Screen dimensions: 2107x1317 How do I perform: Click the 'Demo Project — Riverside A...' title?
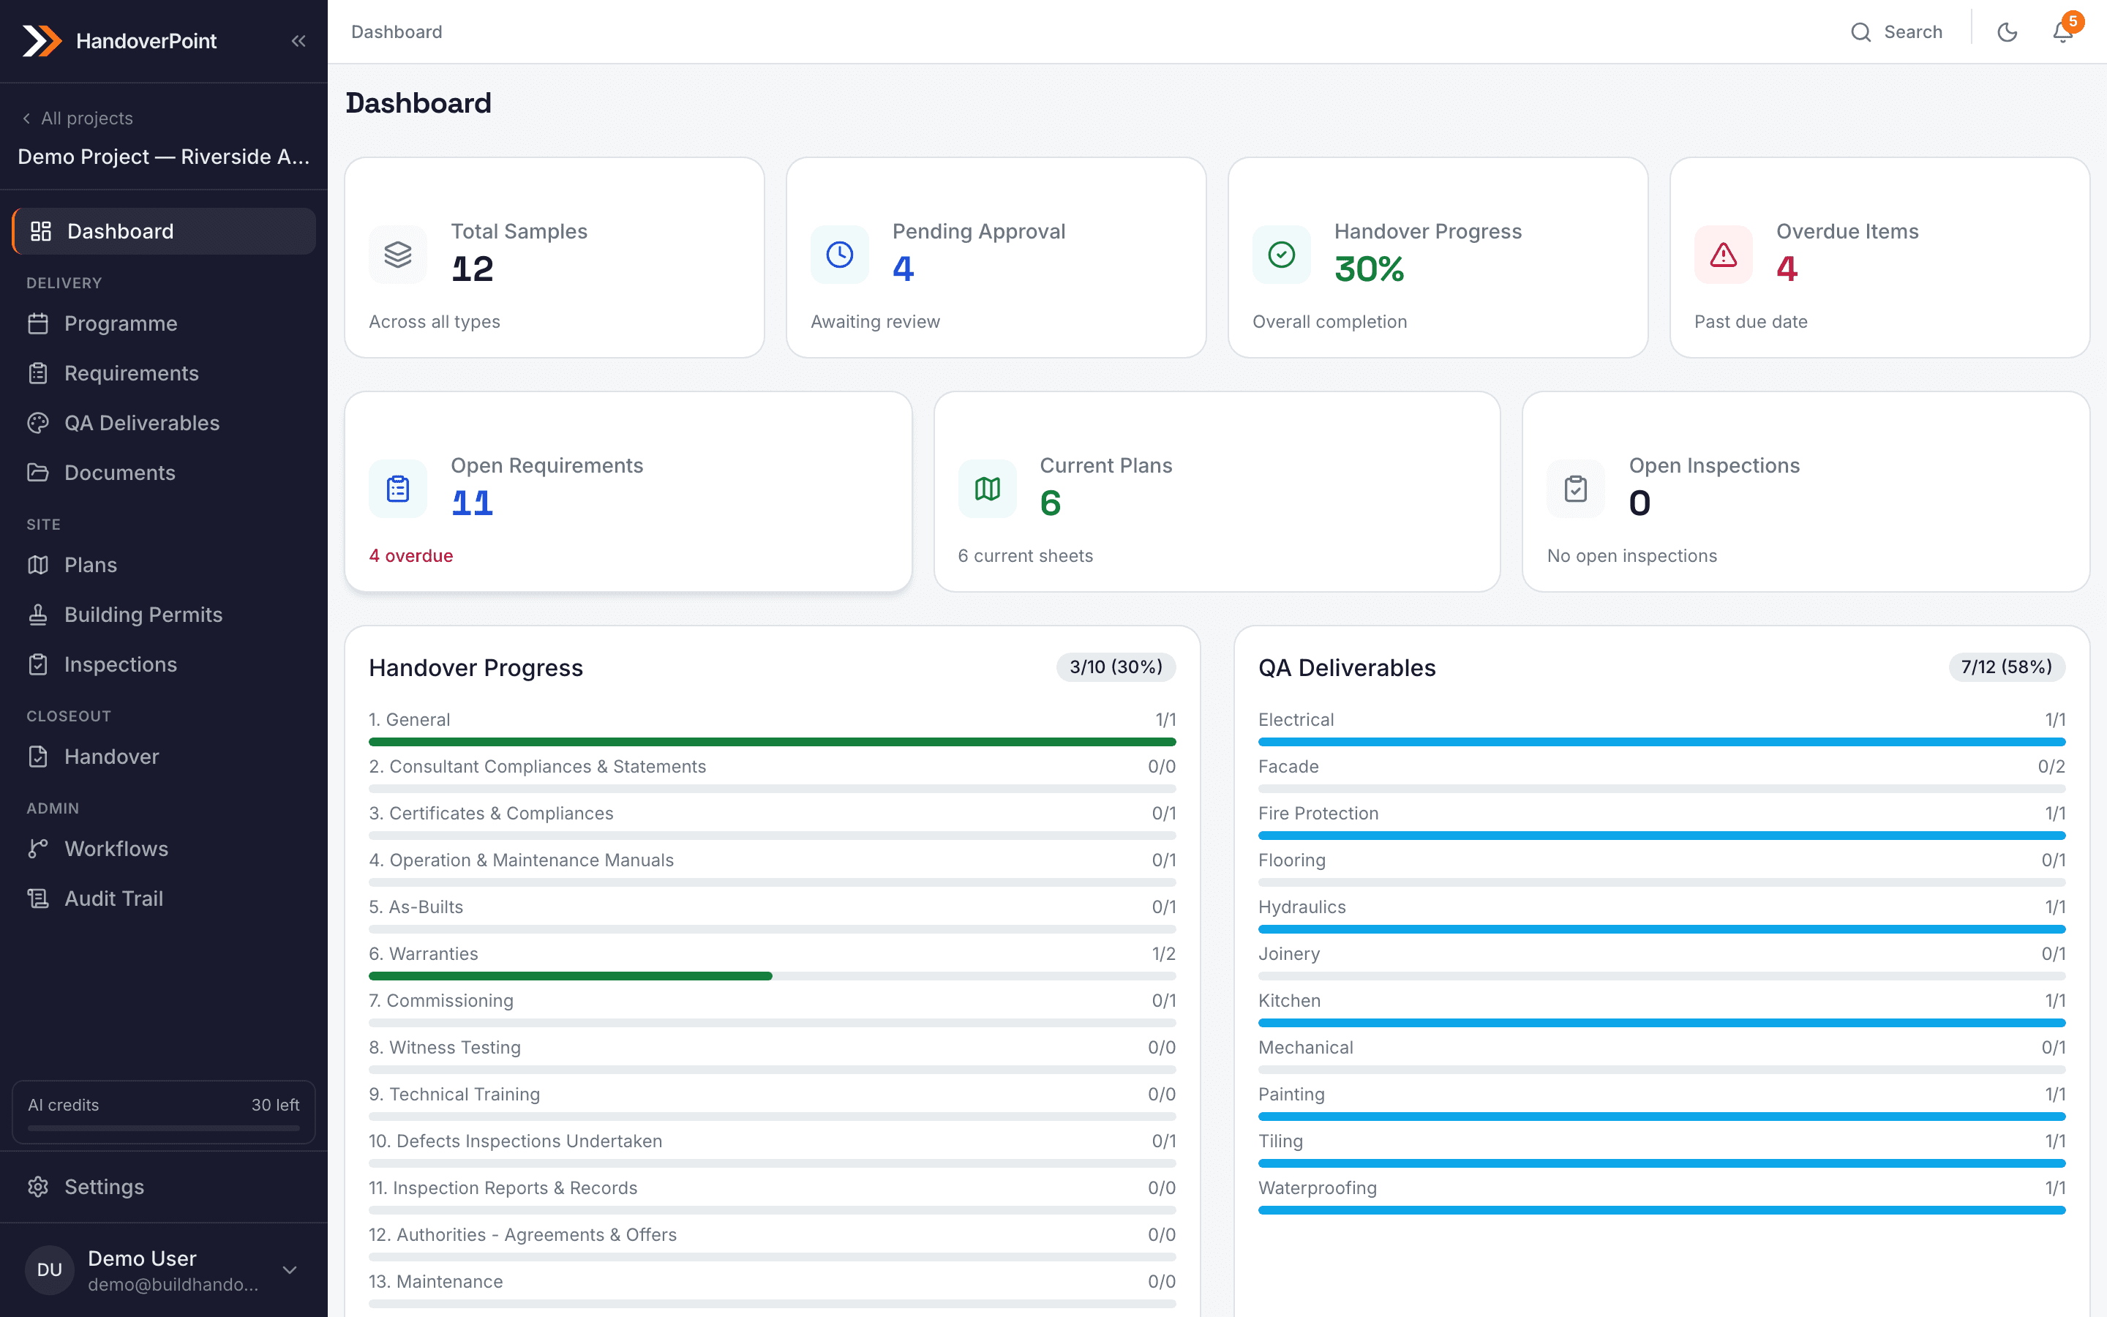pyautogui.click(x=164, y=157)
